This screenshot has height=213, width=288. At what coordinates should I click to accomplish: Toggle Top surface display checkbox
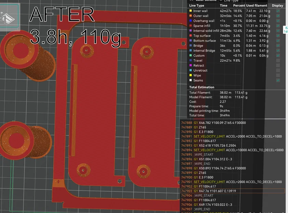pyautogui.click(x=278, y=36)
